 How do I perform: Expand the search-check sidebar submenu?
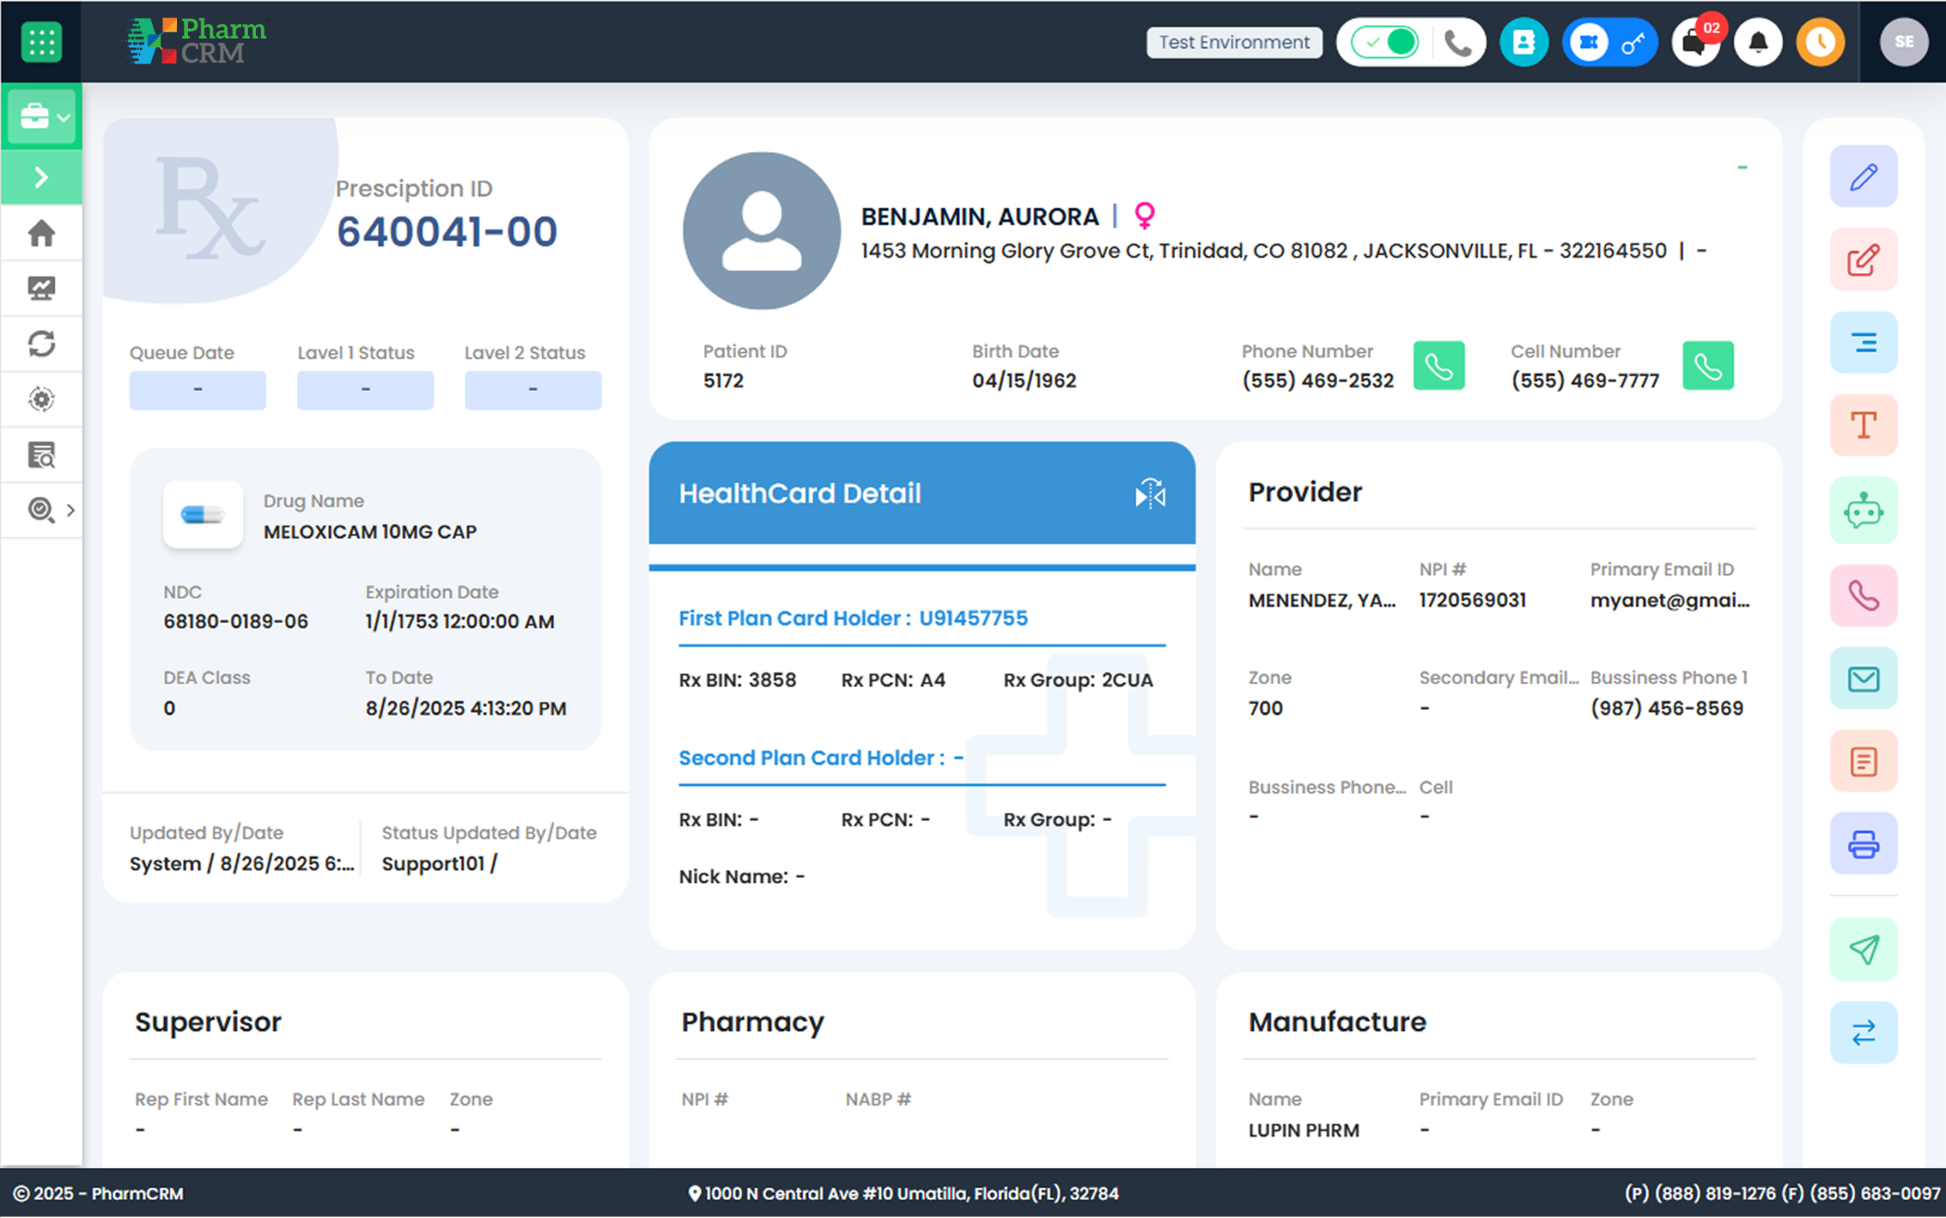point(70,510)
